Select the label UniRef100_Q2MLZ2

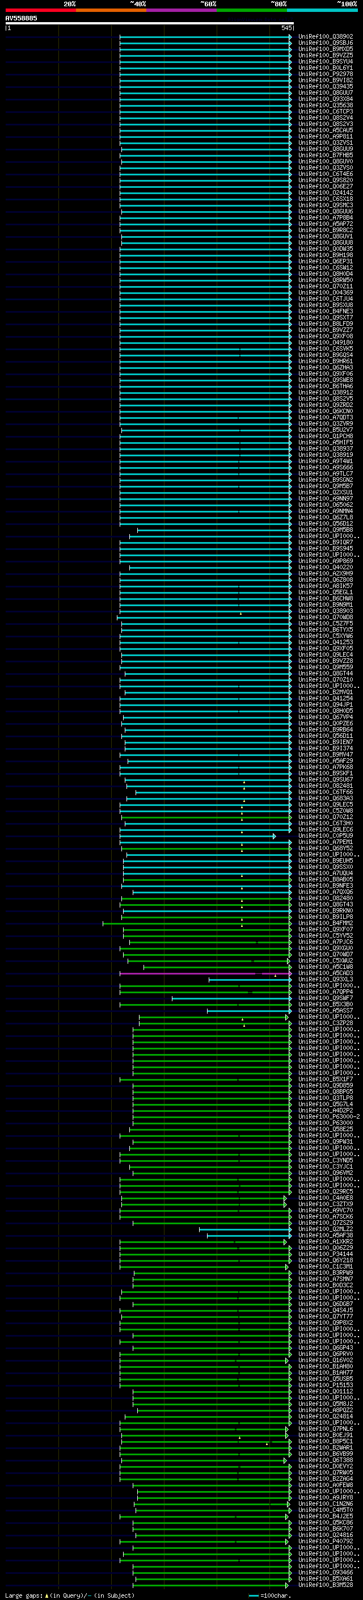[326, 1229]
